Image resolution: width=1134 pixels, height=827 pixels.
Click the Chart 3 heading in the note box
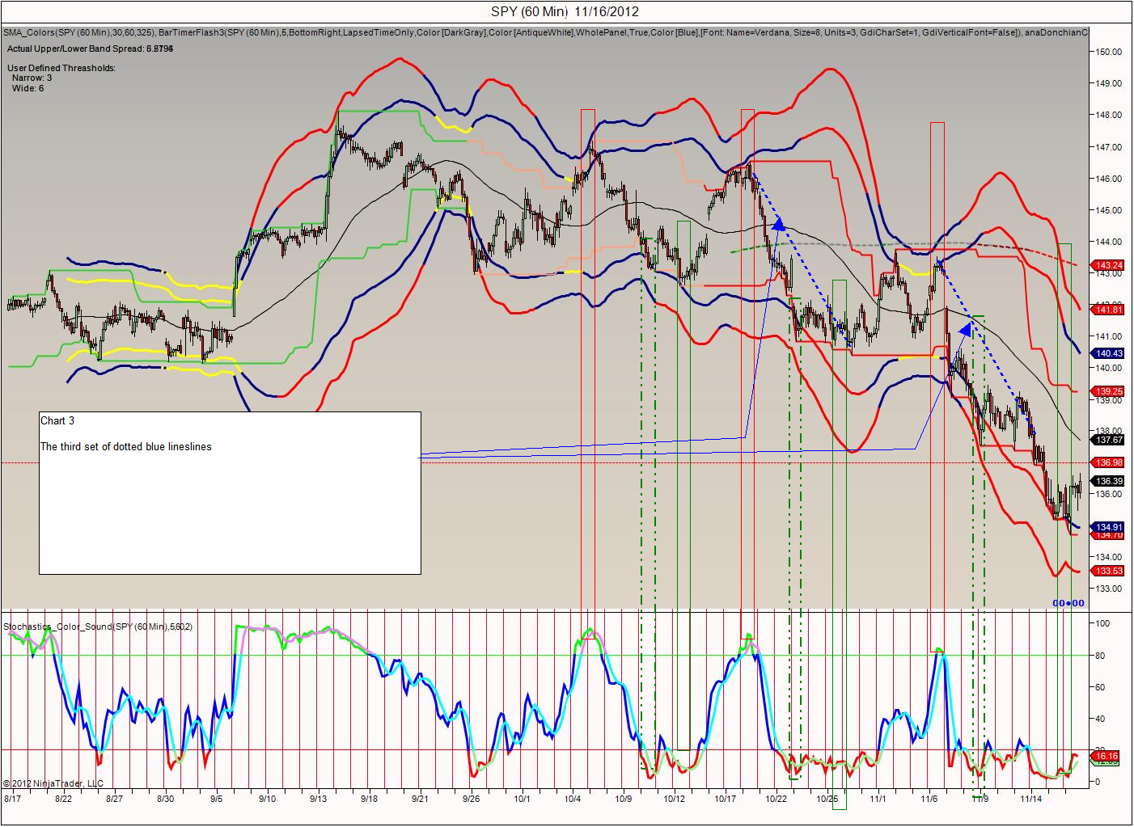(57, 420)
